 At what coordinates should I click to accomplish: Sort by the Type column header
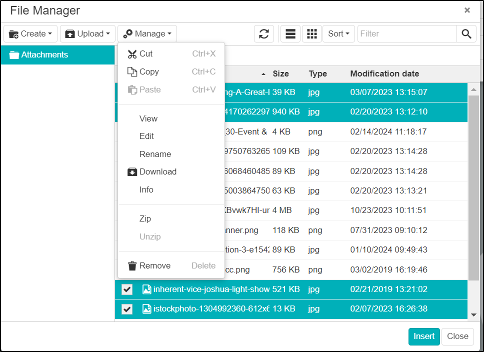[317, 74]
